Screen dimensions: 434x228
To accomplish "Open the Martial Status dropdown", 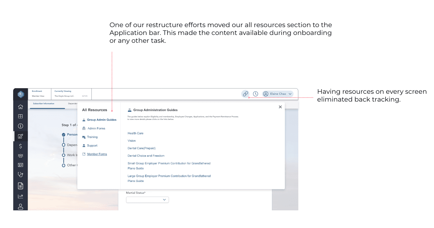I will (x=148, y=200).
